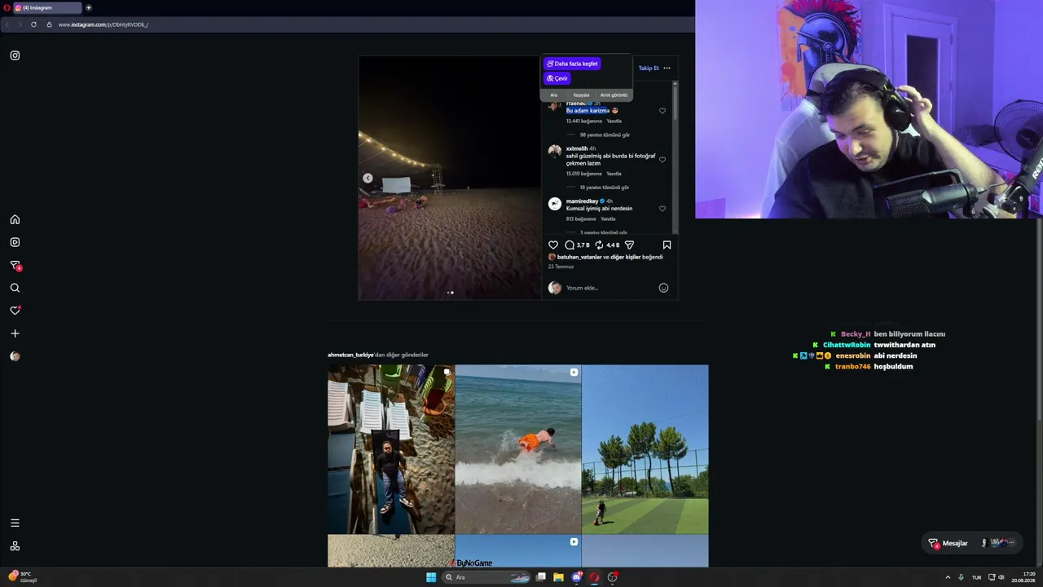Repost the post with arrows icon

click(599, 245)
